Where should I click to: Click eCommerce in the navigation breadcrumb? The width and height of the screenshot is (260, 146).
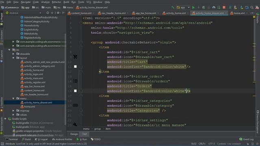pyautogui.click(x=10, y=7)
